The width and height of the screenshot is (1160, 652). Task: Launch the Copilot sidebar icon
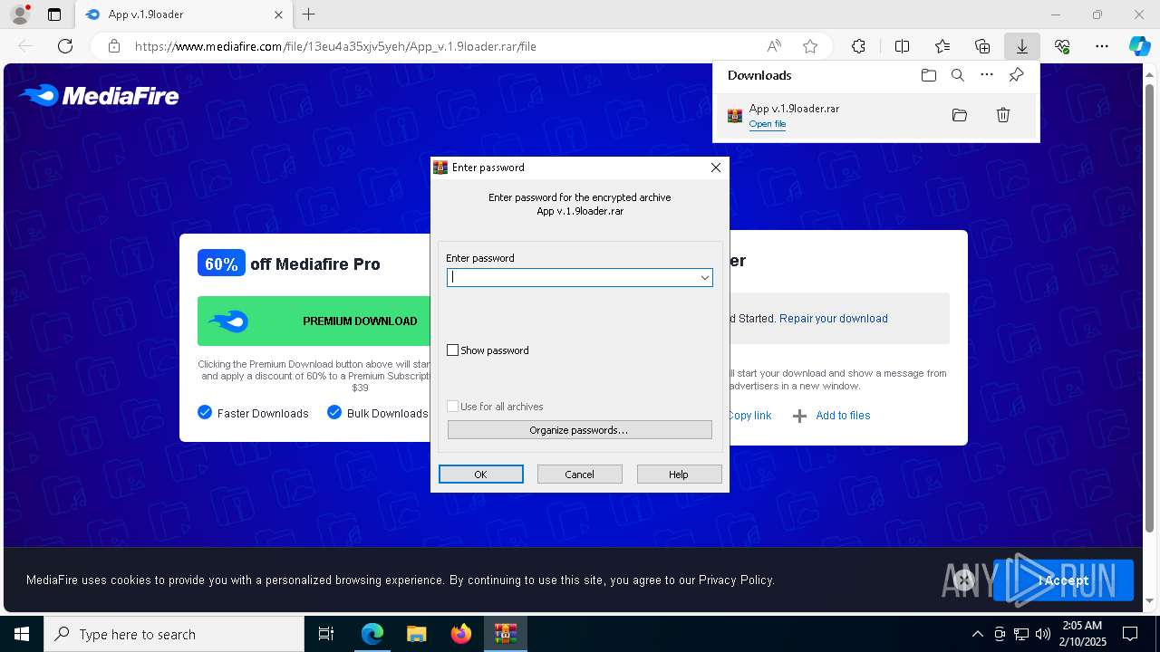coord(1139,46)
